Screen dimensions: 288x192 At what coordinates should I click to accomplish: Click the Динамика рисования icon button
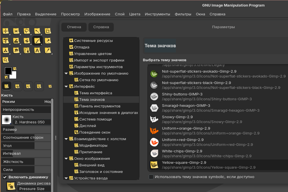[x=11, y=186]
